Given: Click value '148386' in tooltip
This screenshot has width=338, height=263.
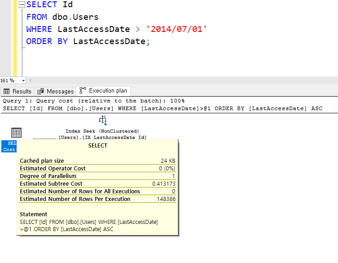Looking at the screenshot, I should tap(166, 199).
